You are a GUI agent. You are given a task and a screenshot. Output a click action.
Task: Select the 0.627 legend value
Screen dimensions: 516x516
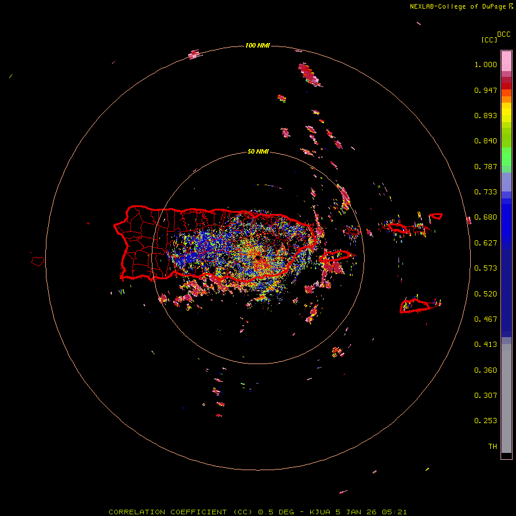486,243
